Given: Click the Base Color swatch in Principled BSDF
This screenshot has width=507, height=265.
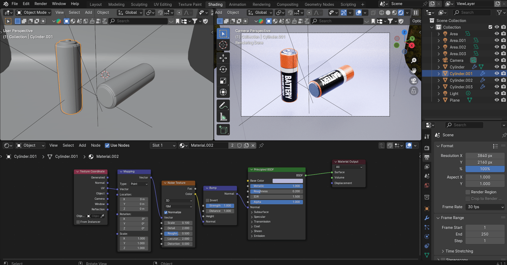Looking at the screenshot, I should pos(287,181).
